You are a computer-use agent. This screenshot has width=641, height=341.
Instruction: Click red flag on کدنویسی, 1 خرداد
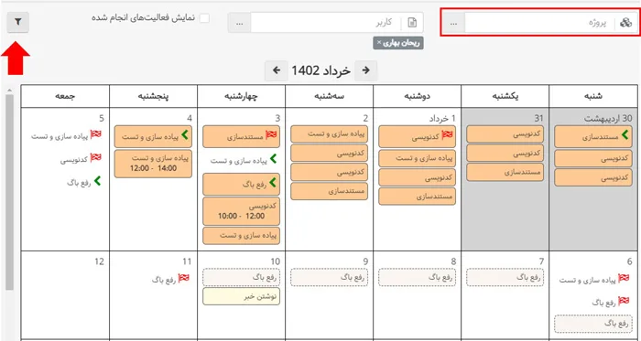[447, 135]
